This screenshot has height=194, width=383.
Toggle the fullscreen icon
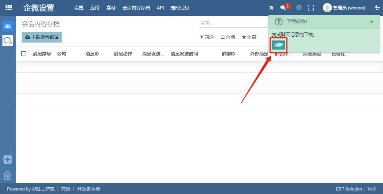[311, 8]
